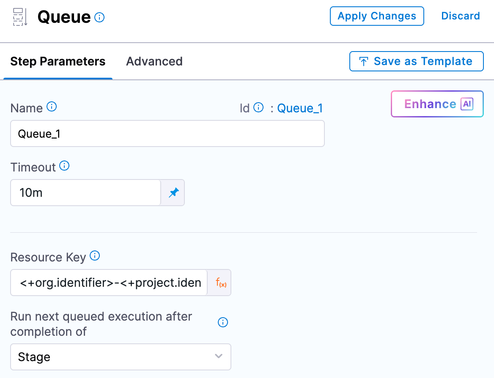Viewport: 494px width, 378px height.
Task: Click the Queue step icon in header
Action: pyautogui.click(x=20, y=17)
